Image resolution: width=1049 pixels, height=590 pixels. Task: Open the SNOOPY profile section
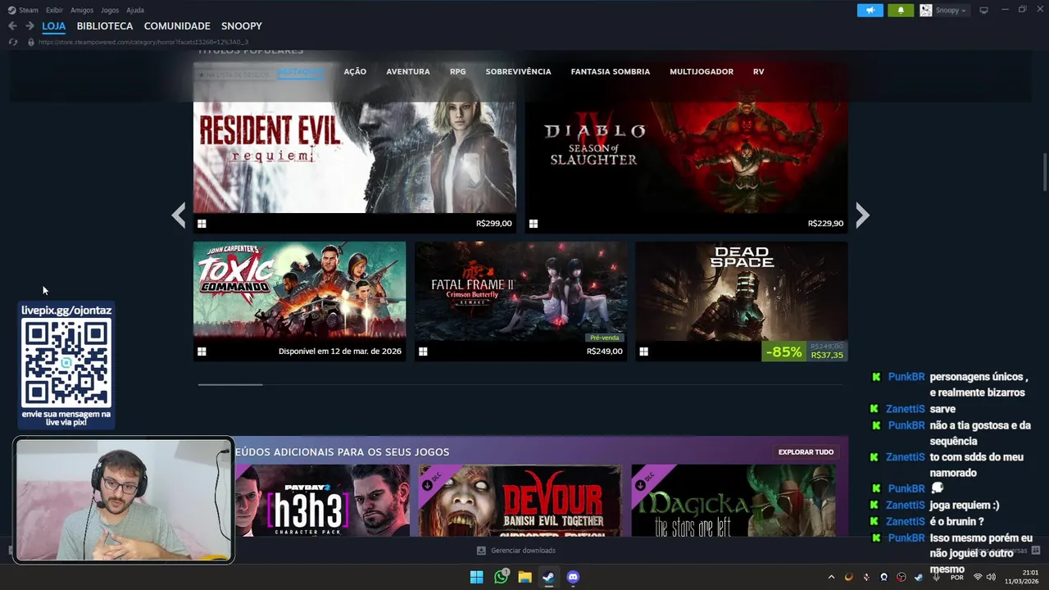point(242,26)
